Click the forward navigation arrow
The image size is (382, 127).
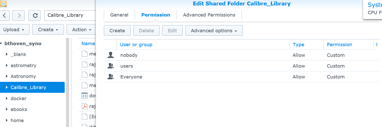[x=19, y=15]
